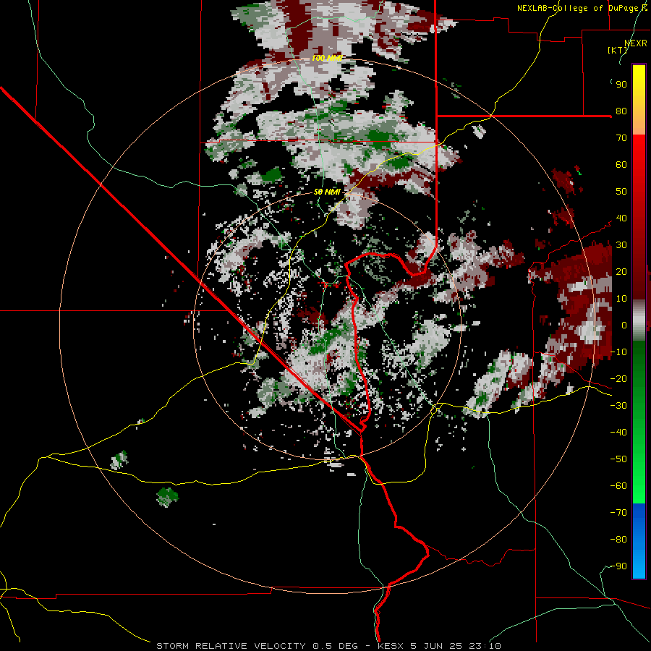Click the 0 value on velocity scale

[624, 325]
